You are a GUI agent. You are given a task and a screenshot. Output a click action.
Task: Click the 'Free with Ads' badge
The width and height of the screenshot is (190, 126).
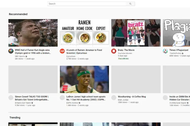[x=123, y=59]
